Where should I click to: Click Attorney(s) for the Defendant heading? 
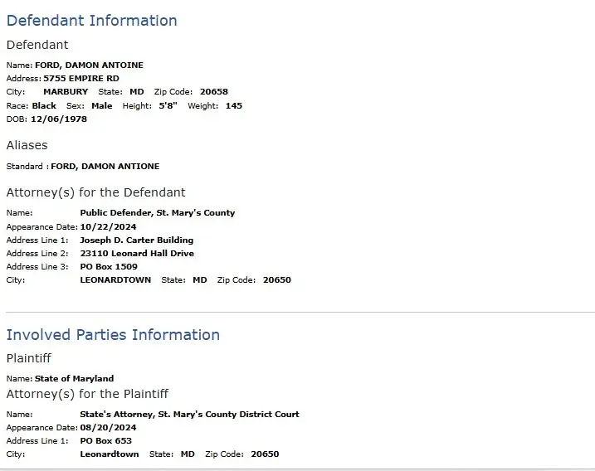(x=96, y=192)
